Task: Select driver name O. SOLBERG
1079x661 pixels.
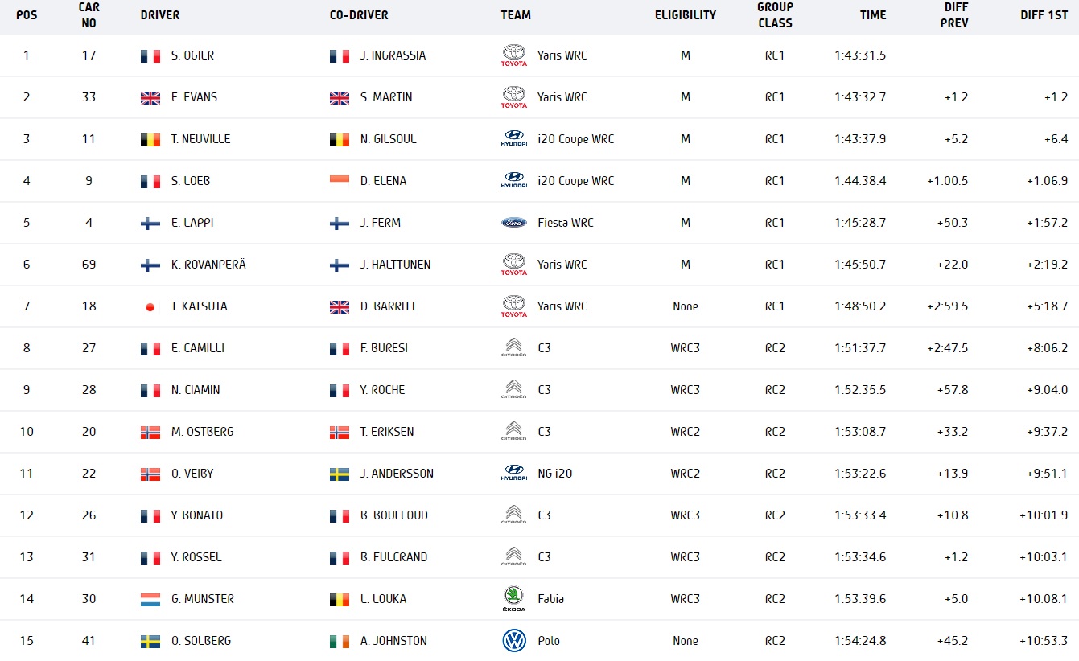Action: [201, 641]
